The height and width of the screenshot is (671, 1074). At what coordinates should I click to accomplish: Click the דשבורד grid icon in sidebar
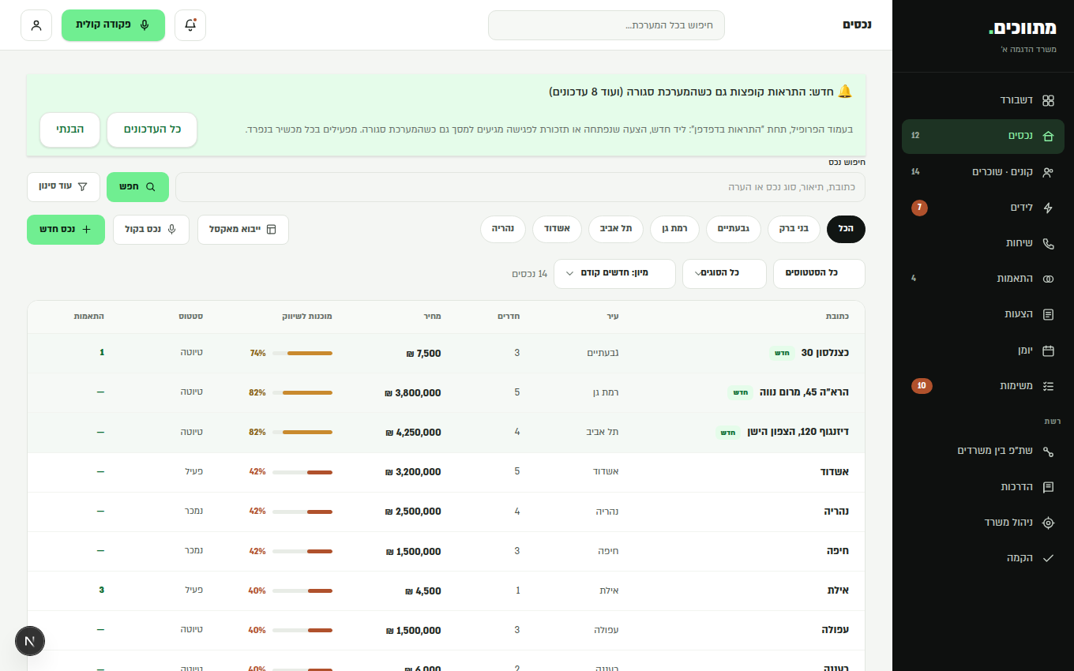coord(1048,100)
